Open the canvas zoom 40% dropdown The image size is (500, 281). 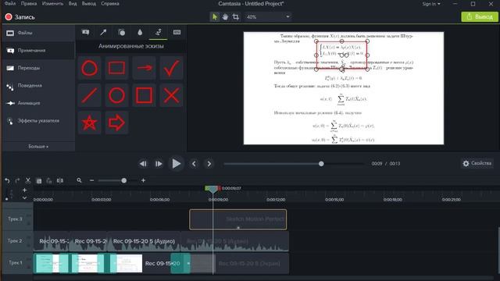(x=267, y=17)
